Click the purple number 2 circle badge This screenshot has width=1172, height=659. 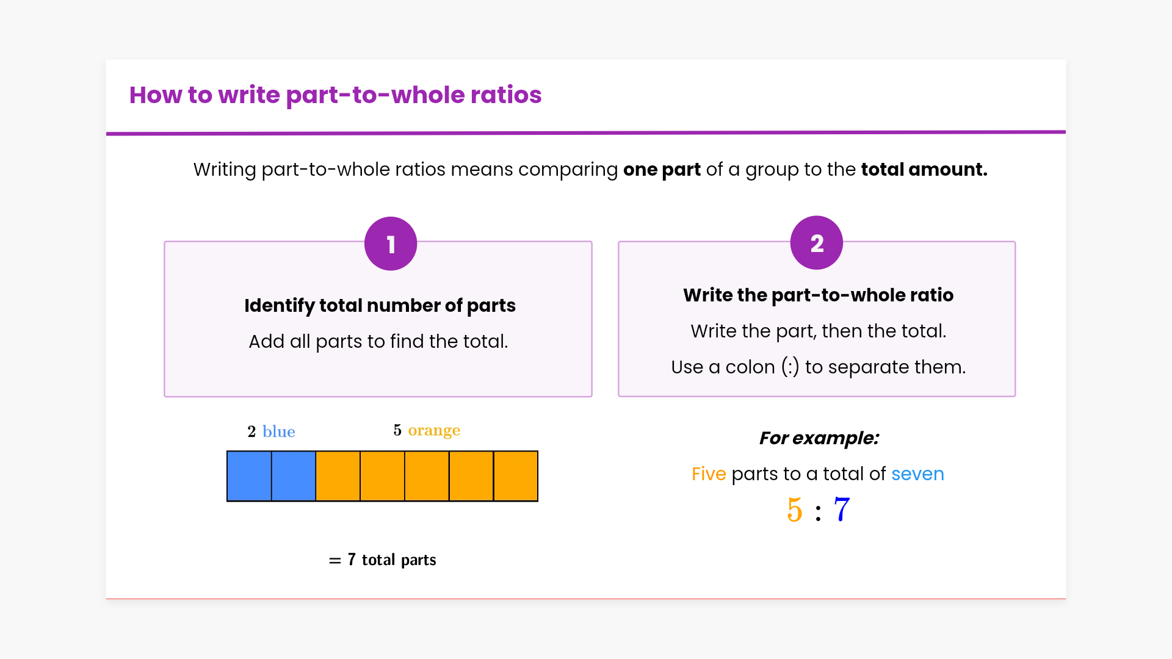tap(816, 243)
